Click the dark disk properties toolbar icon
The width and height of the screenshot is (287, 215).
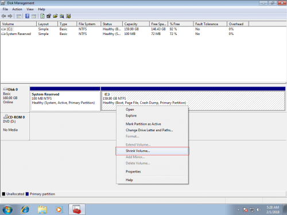coord(49,16)
